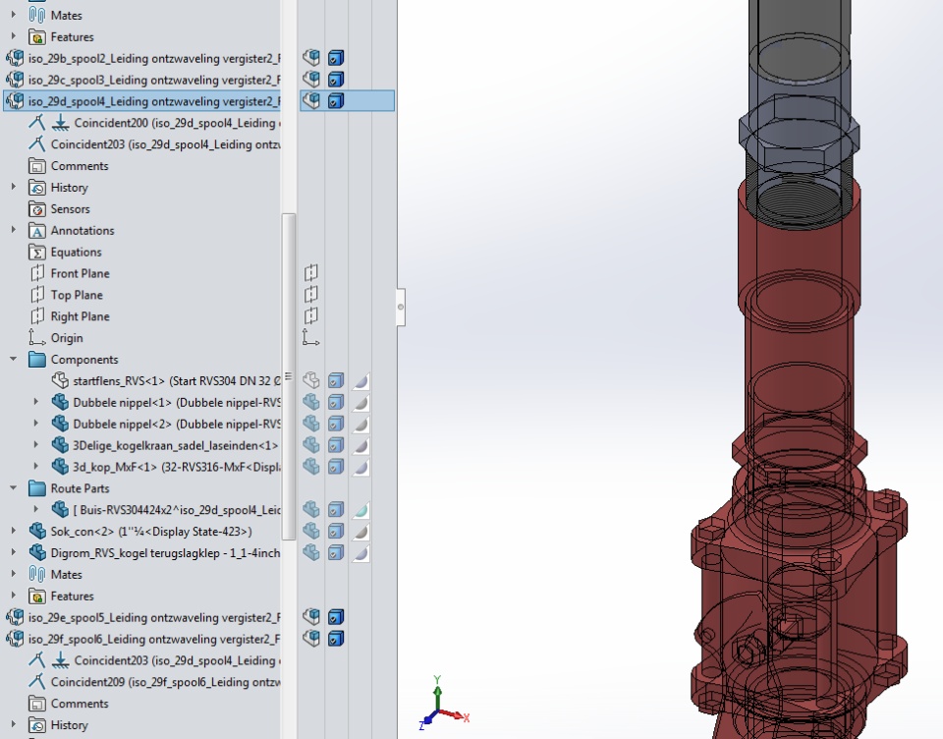The width and height of the screenshot is (943, 739).
Task: Toggle hide/show for iso_29e_spool5 in display pane
Action: pos(311,617)
